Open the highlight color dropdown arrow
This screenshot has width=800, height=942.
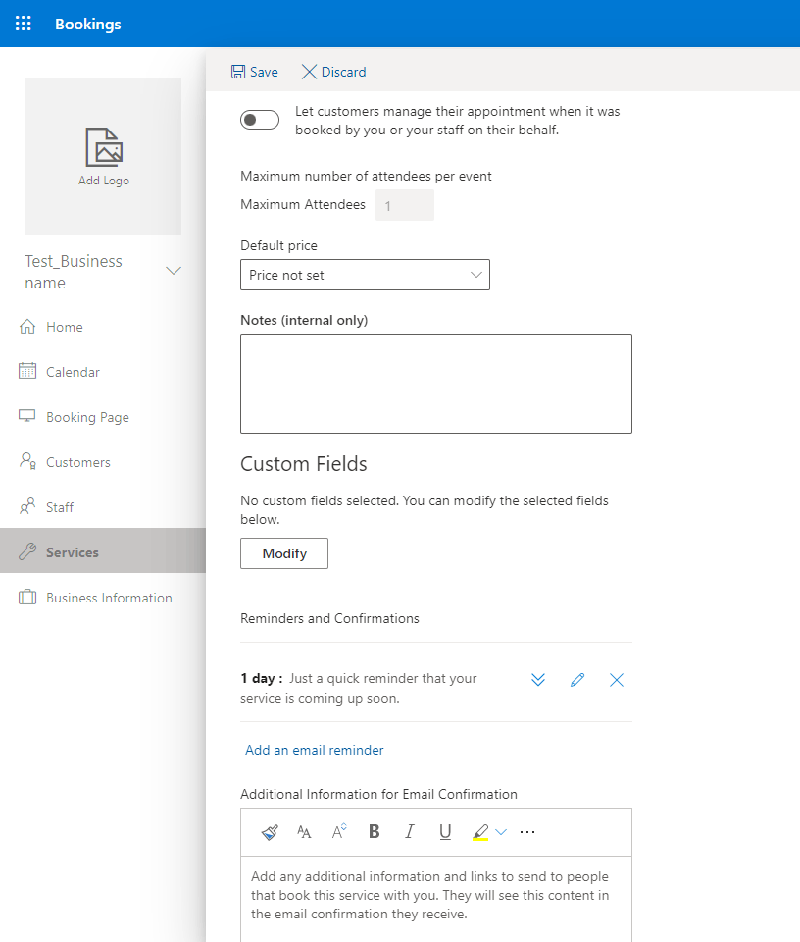click(501, 832)
